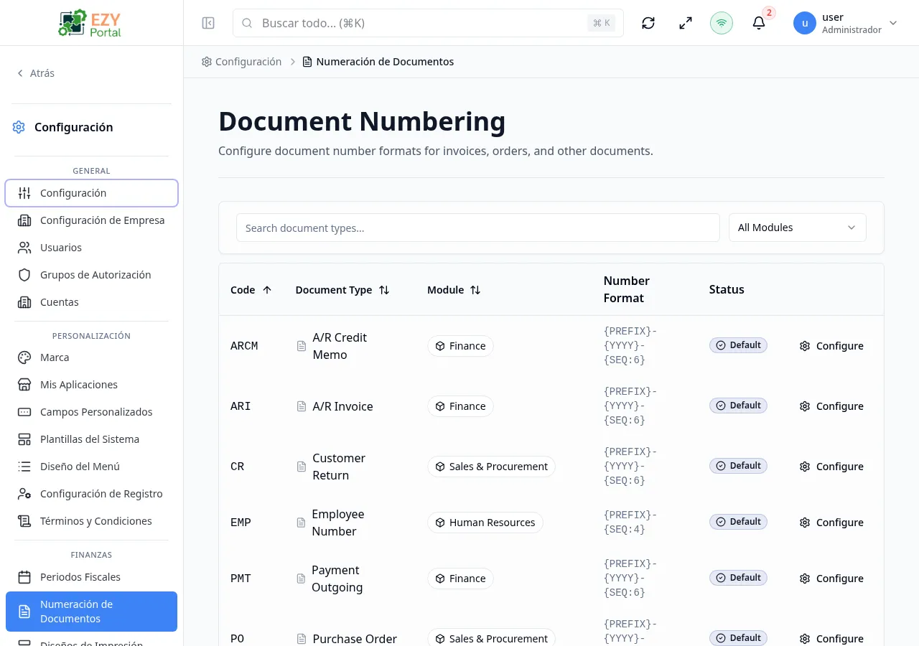The width and height of the screenshot is (919, 646).
Task: Click the Default status badge in PMT row
Action: (738, 578)
